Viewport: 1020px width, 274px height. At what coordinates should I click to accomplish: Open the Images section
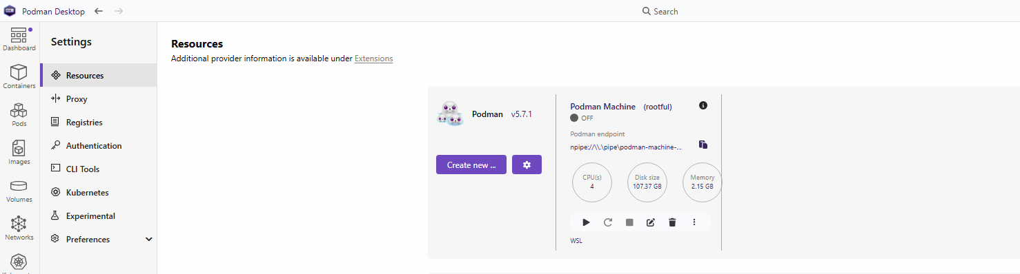tap(19, 153)
